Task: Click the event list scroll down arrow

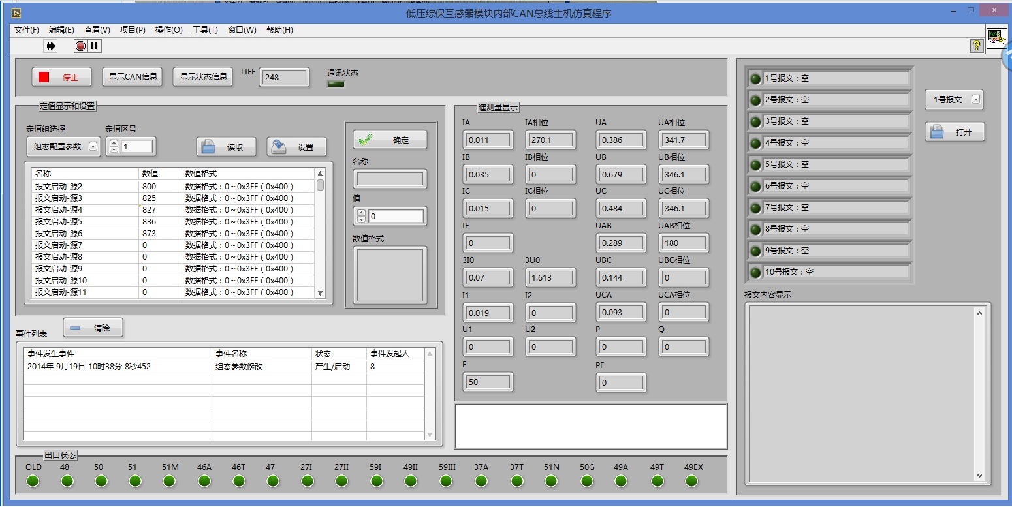Action: point(430,435)
